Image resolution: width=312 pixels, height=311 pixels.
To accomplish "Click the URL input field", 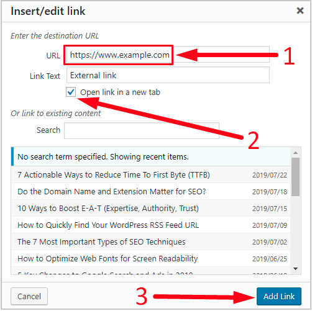I will pyautogui.click(x=168, y=55).
